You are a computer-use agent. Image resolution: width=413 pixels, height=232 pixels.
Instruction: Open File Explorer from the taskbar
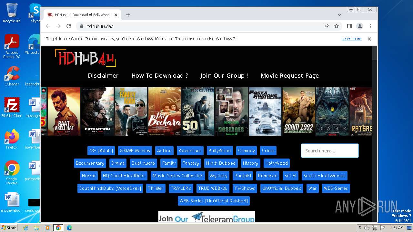pyautogui.click(x=36, y=228)
